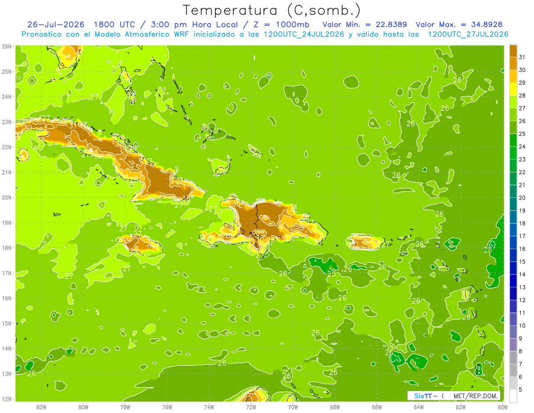Click the dark blue swatch between 13 and 14
The width and height of the screenshot is (534, 413).
point(513,280)
